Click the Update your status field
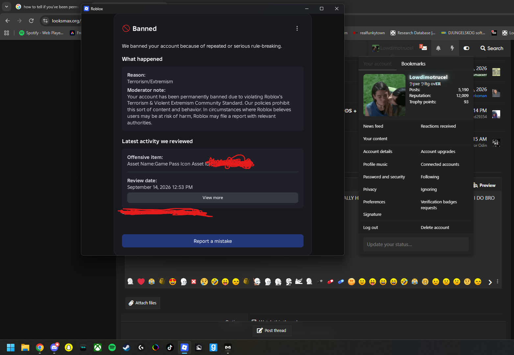514x355 pixels. tap(416, 244)
